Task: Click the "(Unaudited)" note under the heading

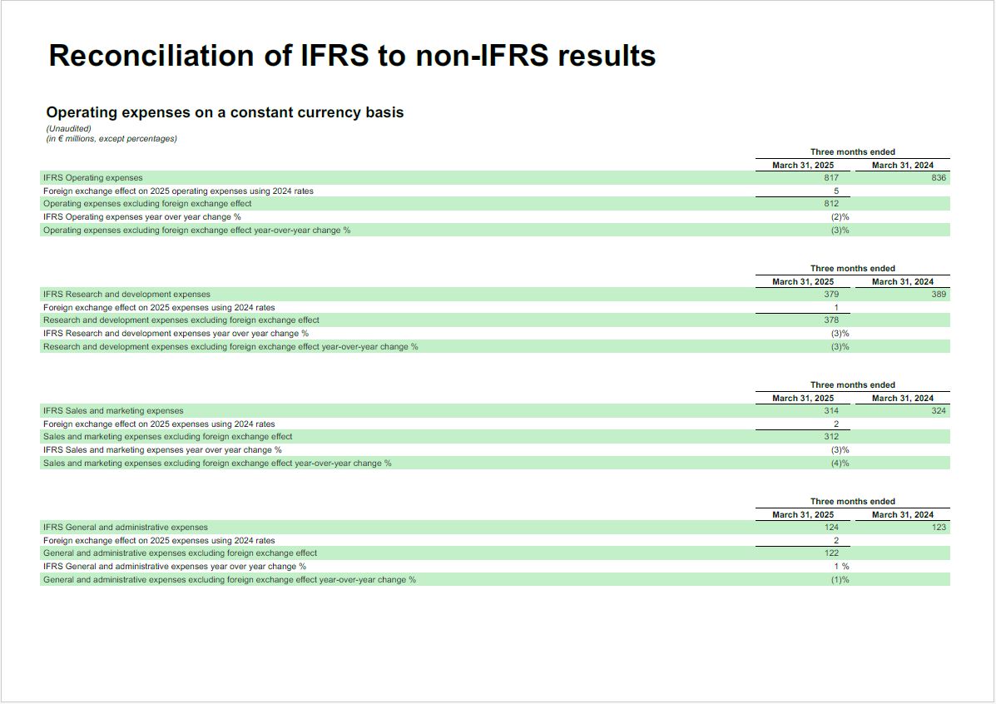Action: (x=68, y=129)
